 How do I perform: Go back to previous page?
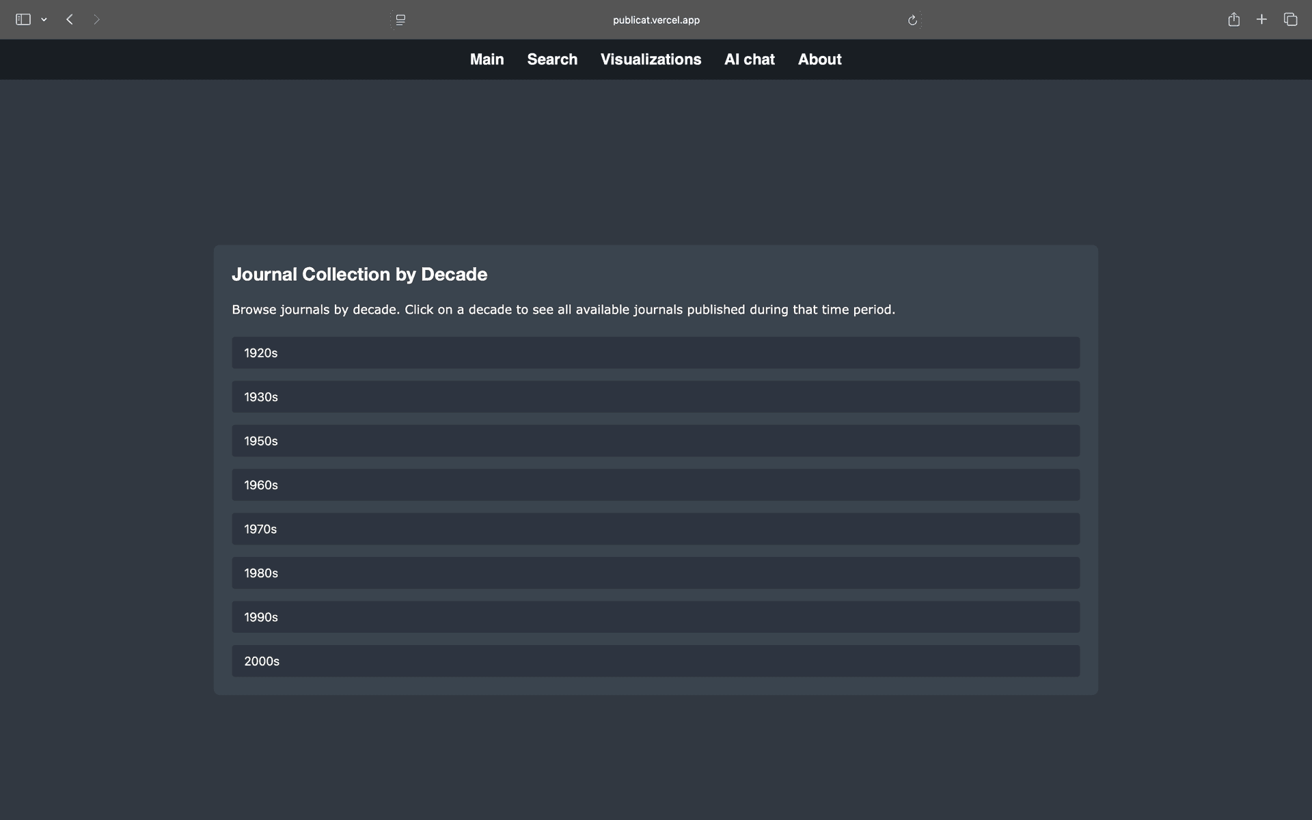[70, 20]
